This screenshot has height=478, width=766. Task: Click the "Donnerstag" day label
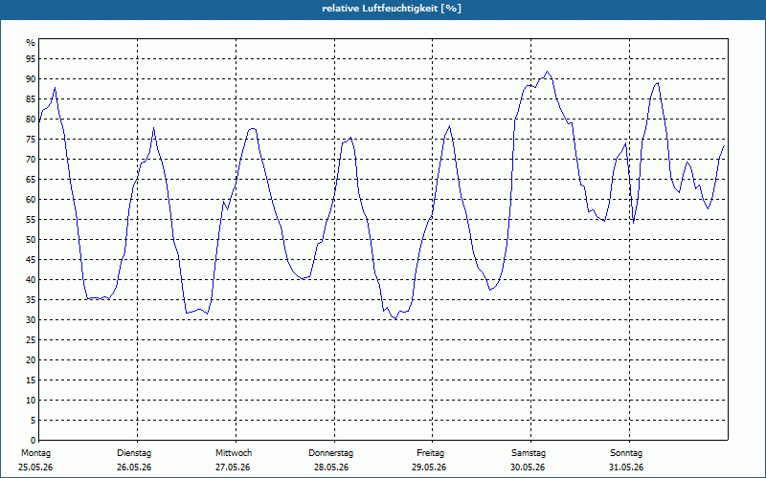click(330, 453)
